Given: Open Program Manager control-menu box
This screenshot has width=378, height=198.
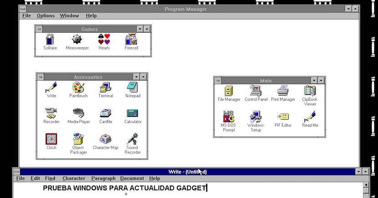Looking at the screenshot, I should (23, 9).
